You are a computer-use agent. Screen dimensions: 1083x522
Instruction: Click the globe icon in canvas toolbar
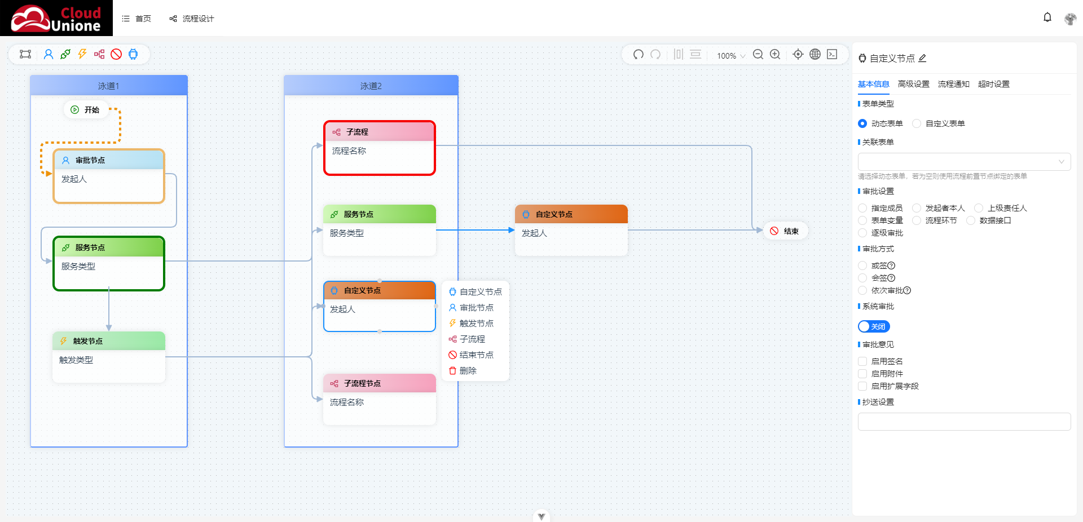815,54
